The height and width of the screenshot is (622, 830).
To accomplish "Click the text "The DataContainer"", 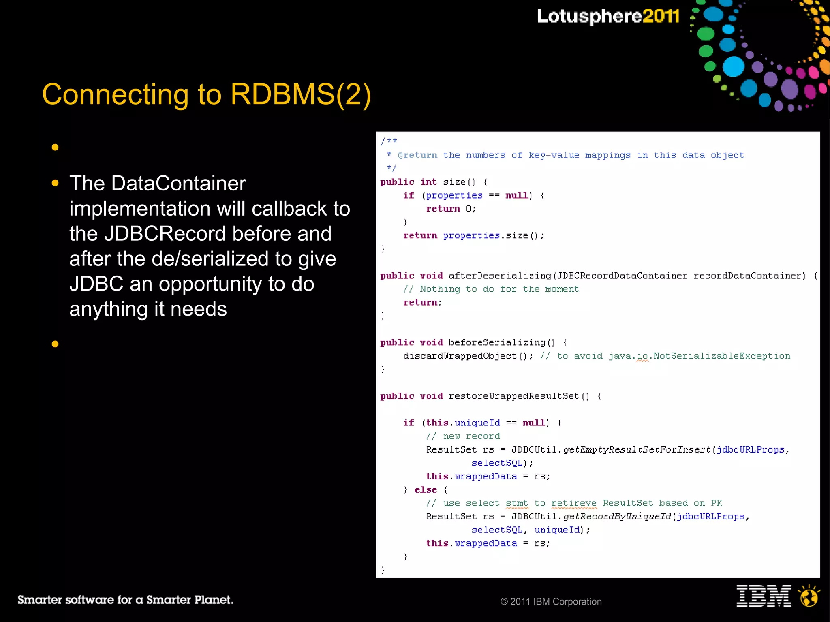I will pos(158,183).
